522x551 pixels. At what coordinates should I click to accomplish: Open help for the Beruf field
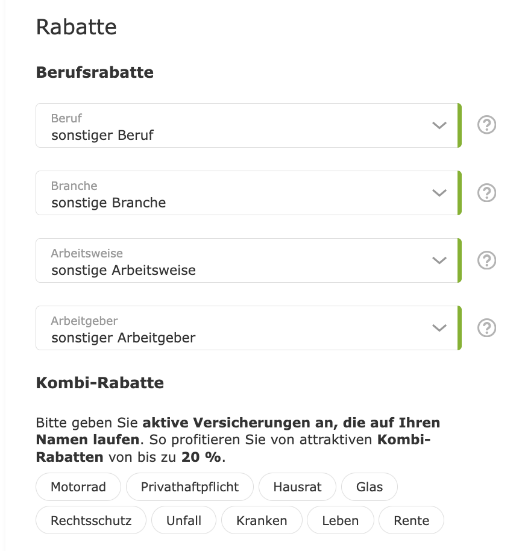(486, 125)
